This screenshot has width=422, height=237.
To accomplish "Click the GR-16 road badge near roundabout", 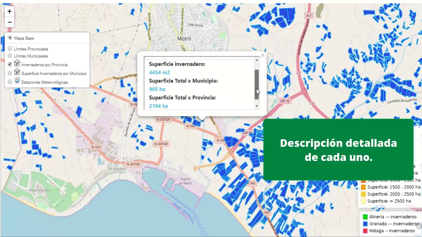I will tap(285, 101).
